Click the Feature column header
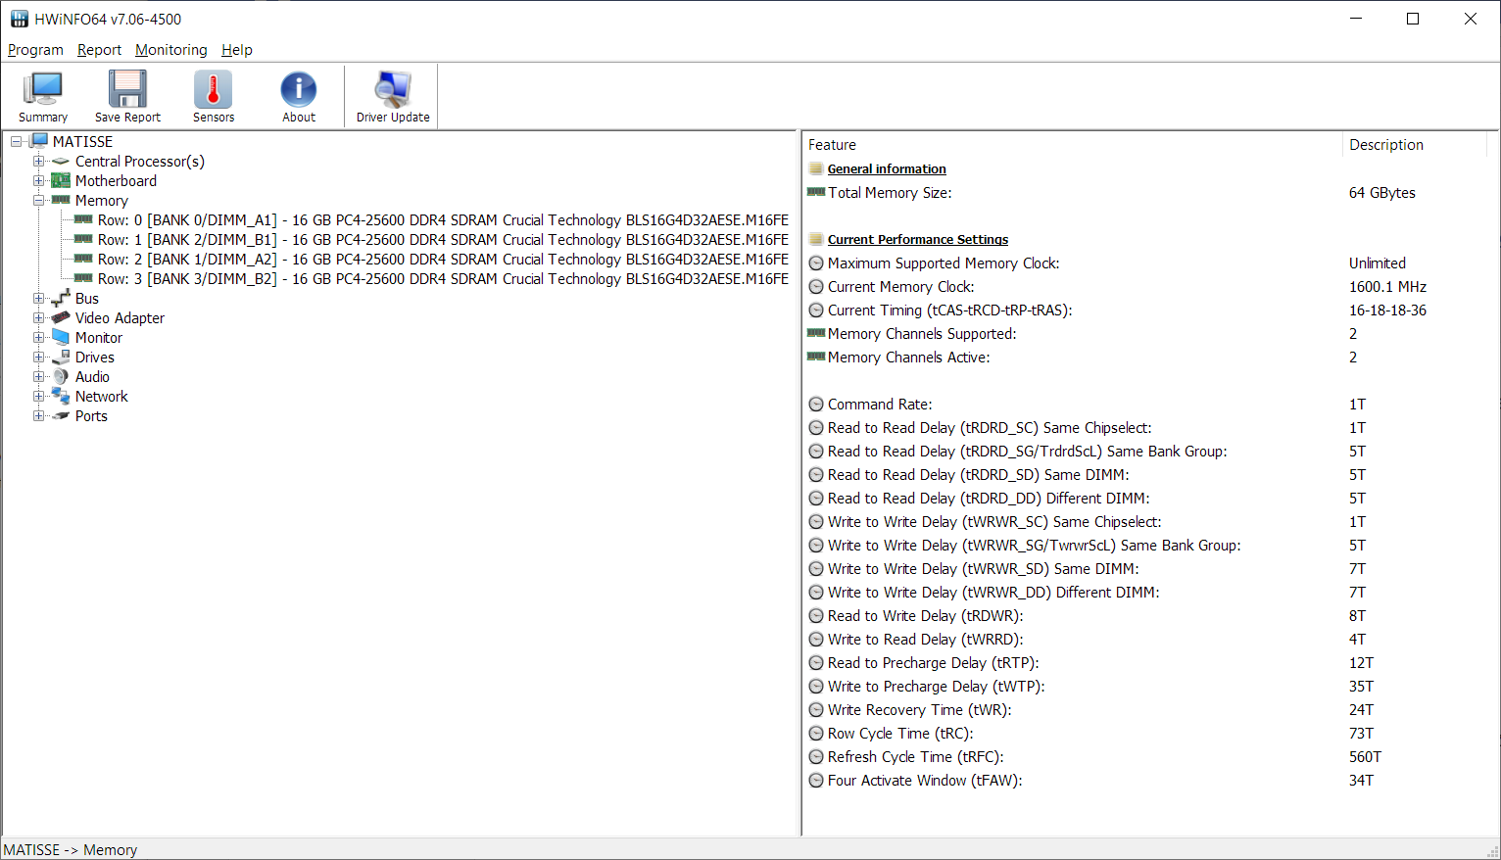 (x=1072, y=144)
